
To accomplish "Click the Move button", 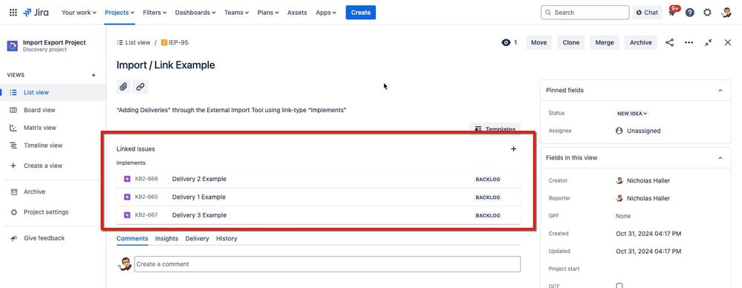I will click(538, 42).
